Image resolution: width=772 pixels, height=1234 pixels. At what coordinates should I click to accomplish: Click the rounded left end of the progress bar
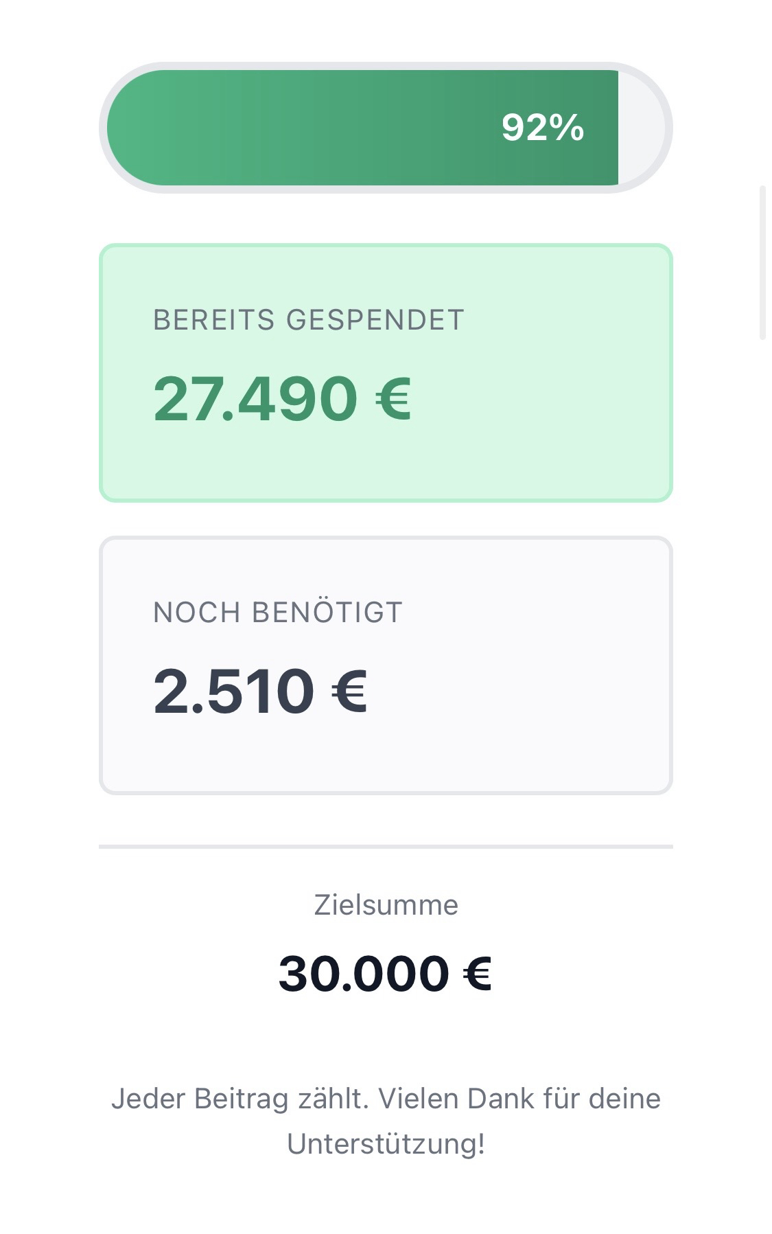coord(130,128)
